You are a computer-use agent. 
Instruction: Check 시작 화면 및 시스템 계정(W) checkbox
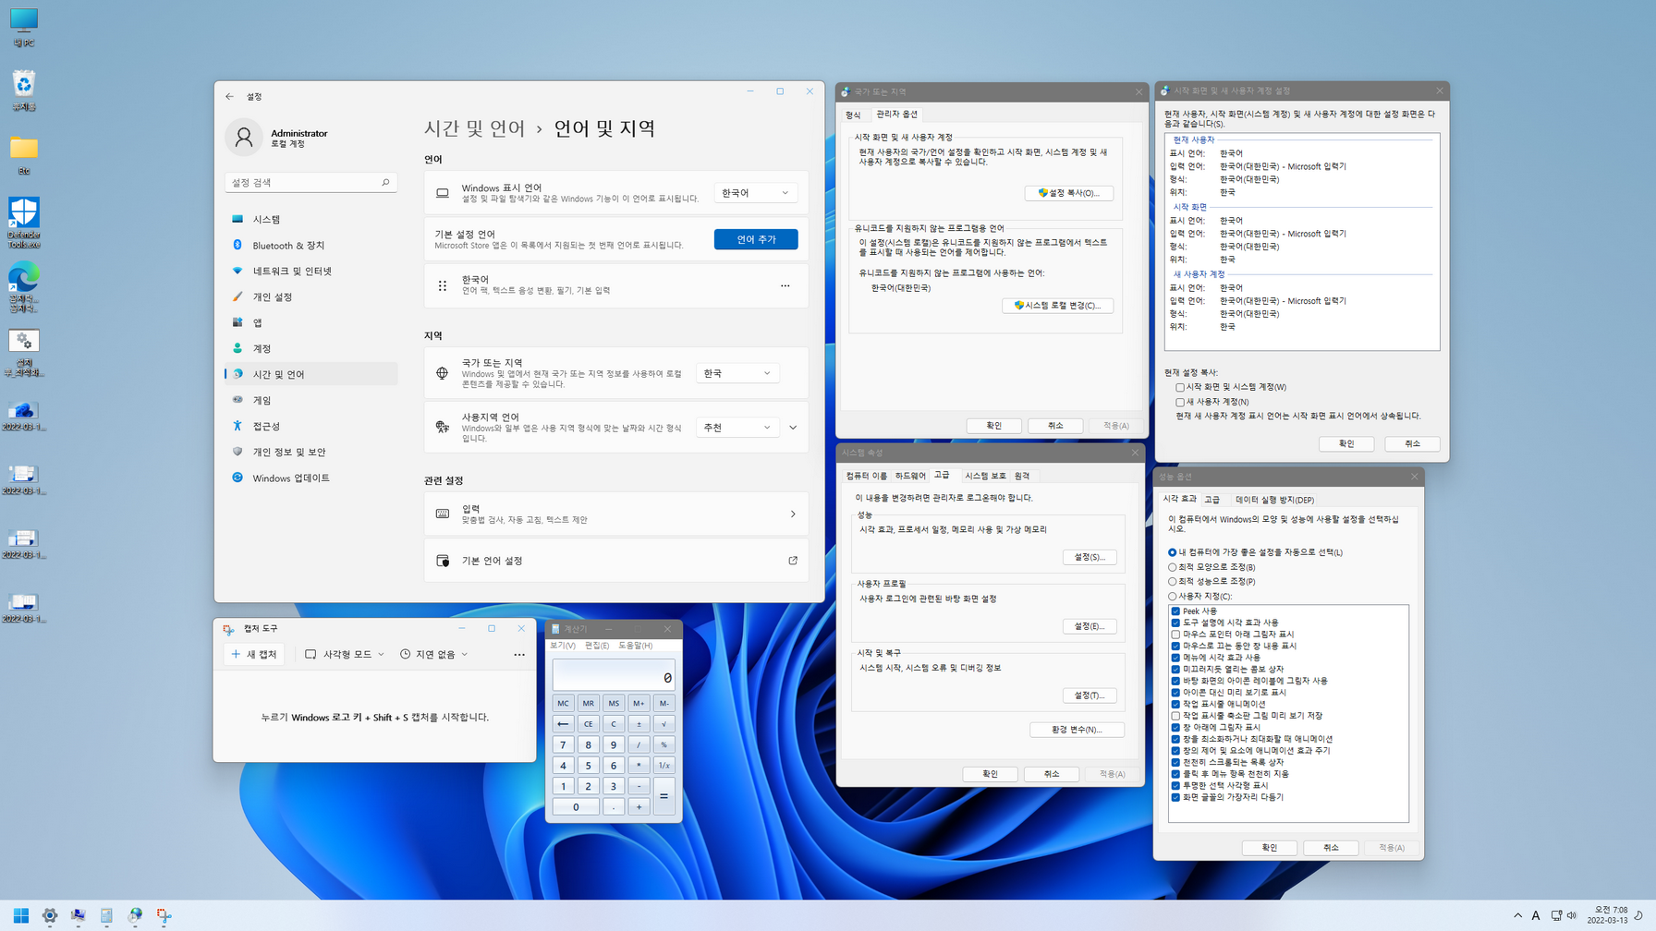(1180, 387)
